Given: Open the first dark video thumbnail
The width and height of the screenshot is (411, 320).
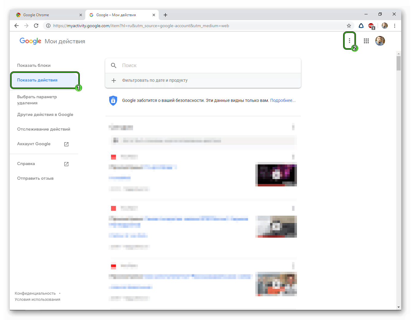Looking at the screenshot, I should [x=276, y=174].
